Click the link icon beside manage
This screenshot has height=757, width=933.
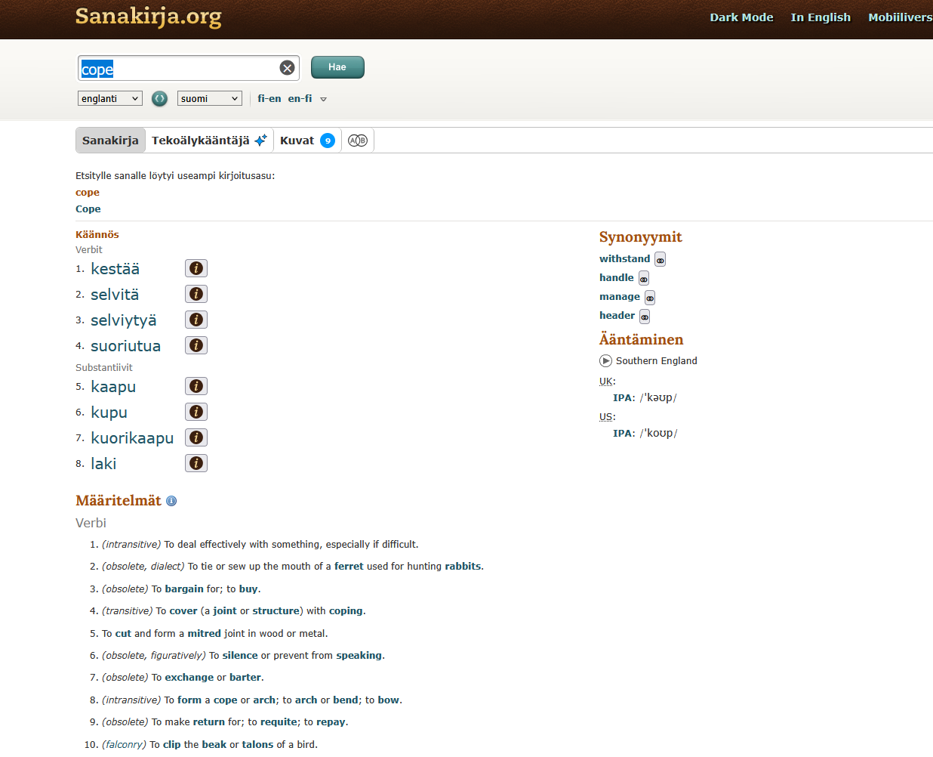tap(650, 298)
